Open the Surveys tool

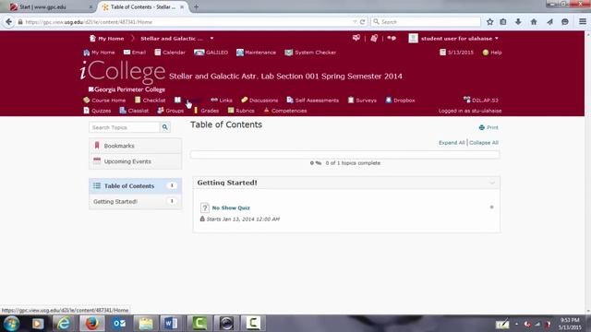pos(362,101)
